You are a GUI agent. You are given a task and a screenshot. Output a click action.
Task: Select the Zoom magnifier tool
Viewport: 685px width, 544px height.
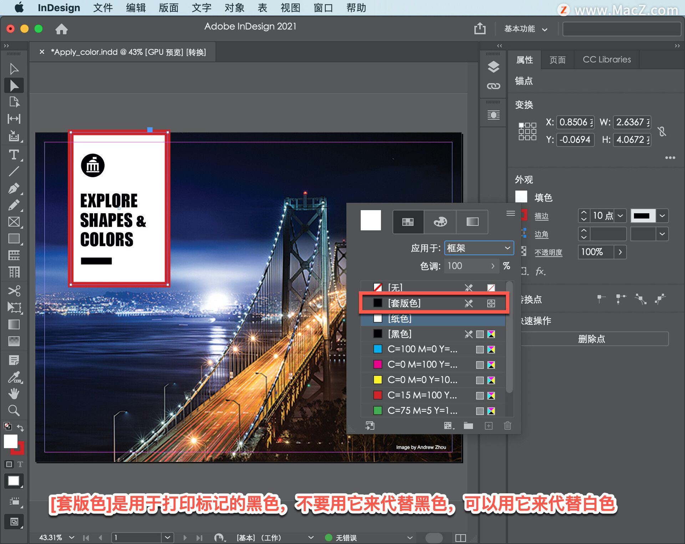click(14, 410)
